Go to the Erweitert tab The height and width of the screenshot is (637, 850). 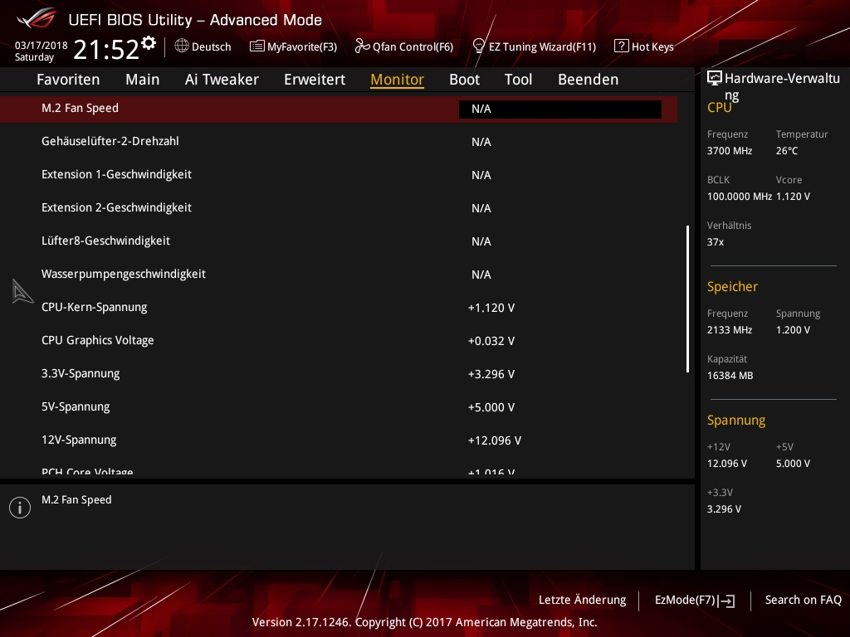click(315, 80)
